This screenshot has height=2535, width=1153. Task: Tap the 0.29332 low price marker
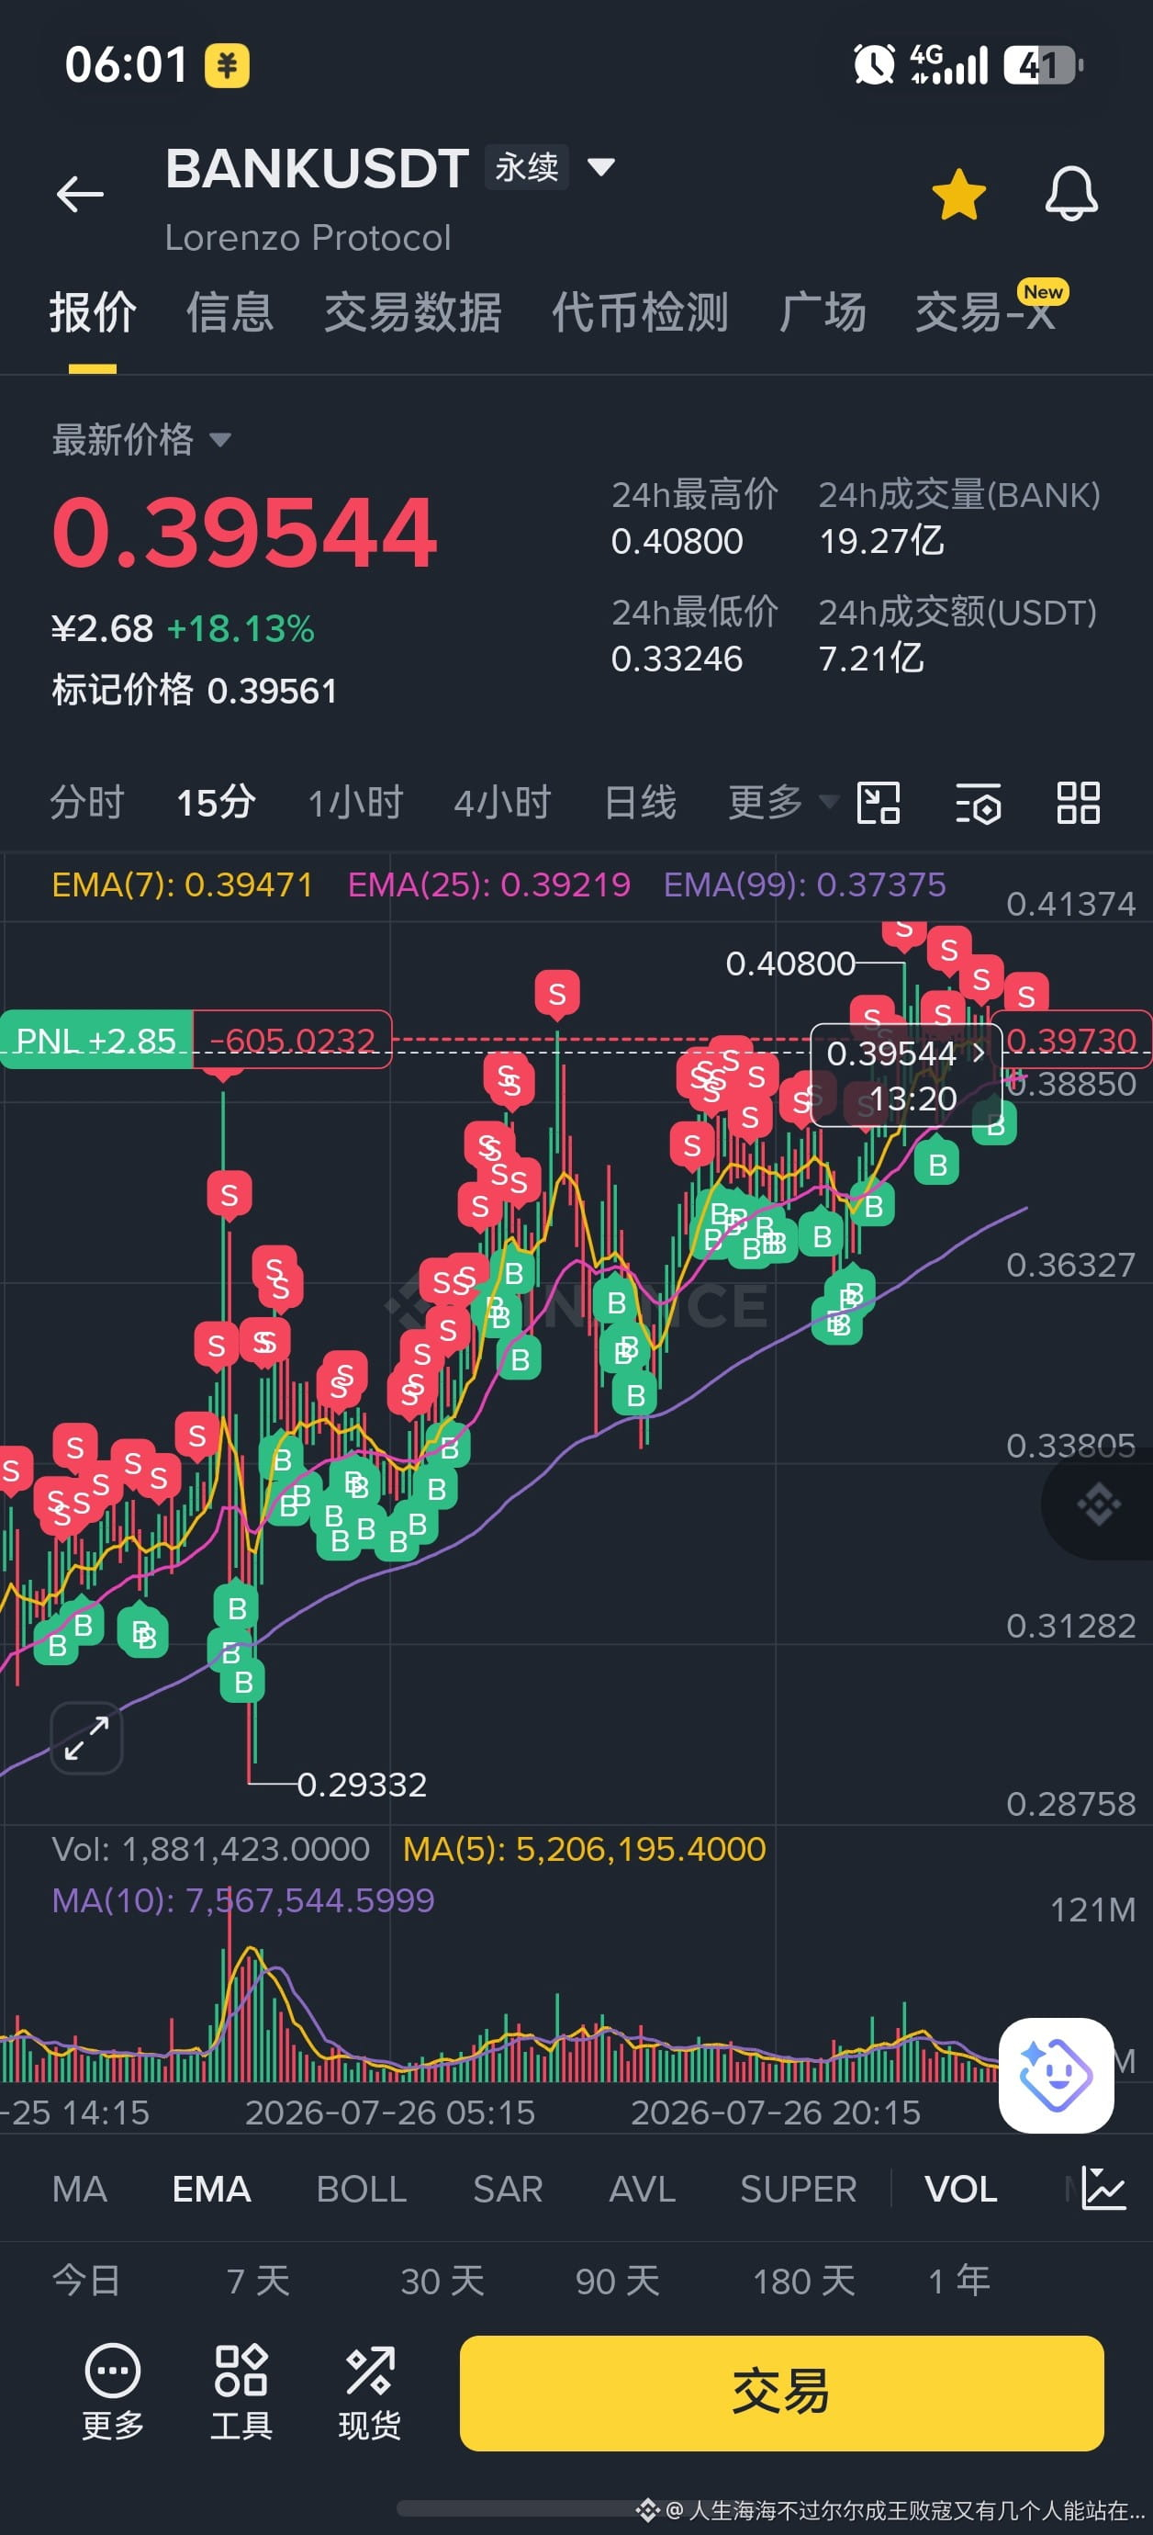362,1784
